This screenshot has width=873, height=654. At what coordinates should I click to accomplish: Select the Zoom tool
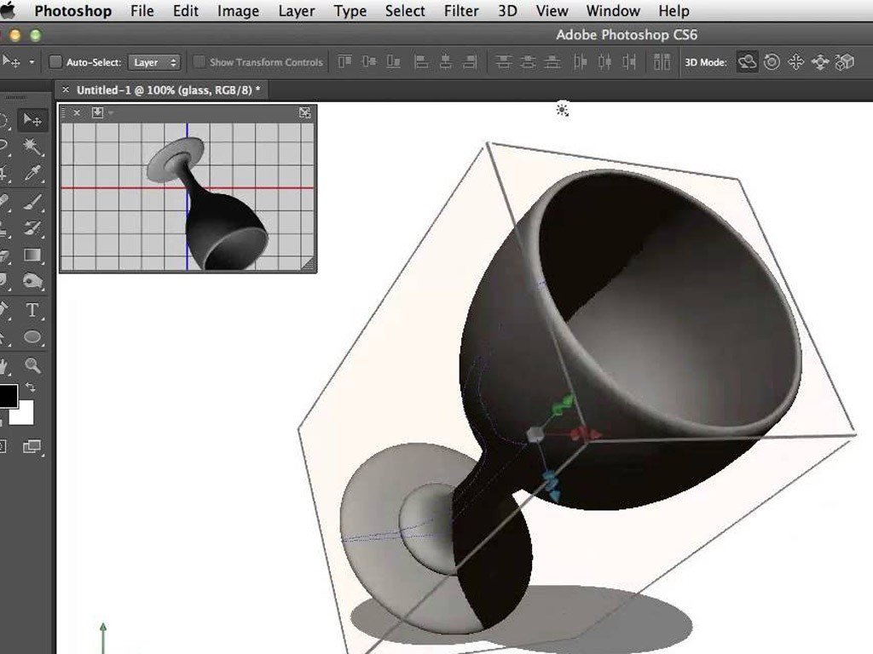(32, 365)
